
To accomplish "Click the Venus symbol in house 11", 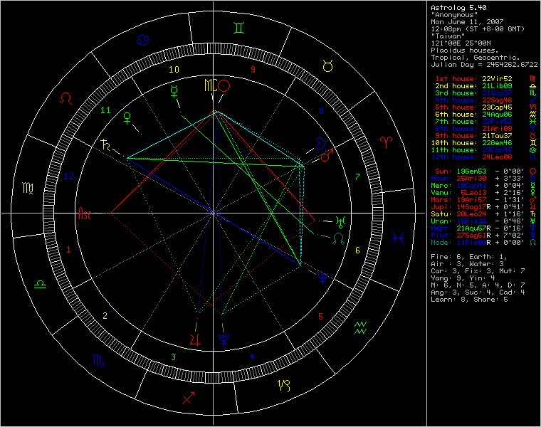I will [x=128, y=116].
